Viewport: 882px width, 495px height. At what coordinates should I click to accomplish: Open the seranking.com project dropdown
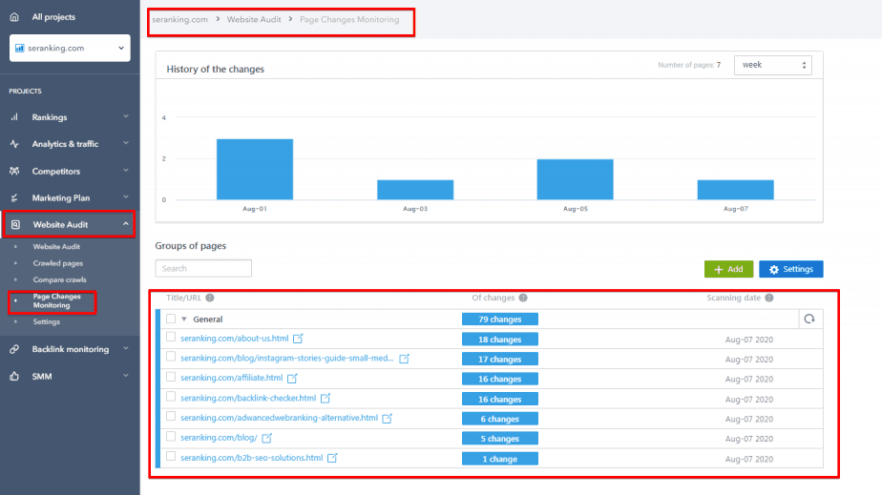click(x=70, y=48)
